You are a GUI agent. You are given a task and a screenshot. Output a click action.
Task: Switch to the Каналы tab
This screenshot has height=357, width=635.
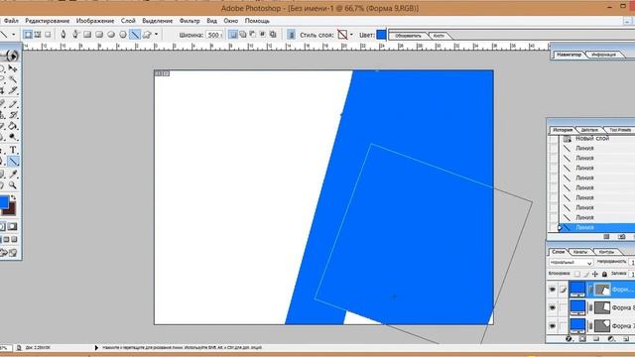(x=580, y=252)
